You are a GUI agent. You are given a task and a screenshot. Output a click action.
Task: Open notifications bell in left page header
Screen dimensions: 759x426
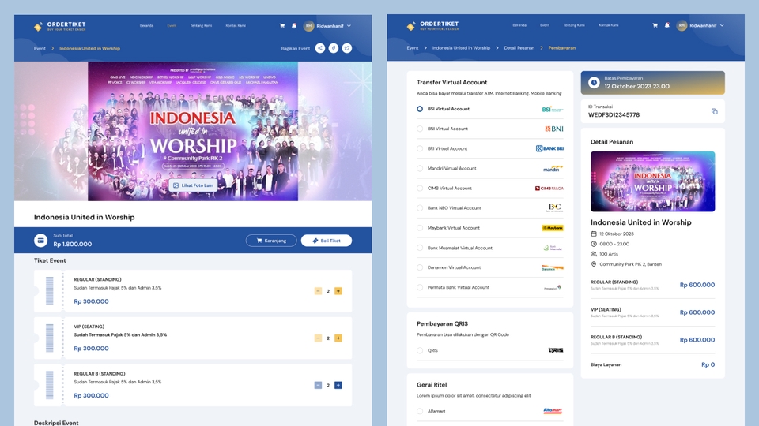[x=294, y=25]
